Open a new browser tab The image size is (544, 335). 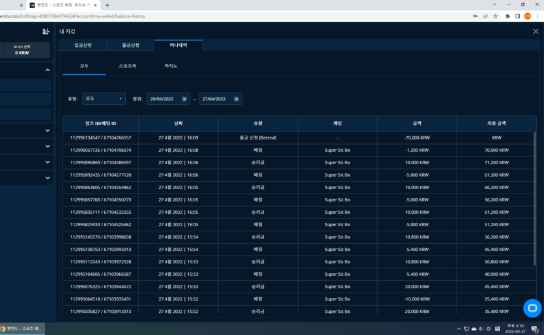pyautogui.click(x=107, y=5)
